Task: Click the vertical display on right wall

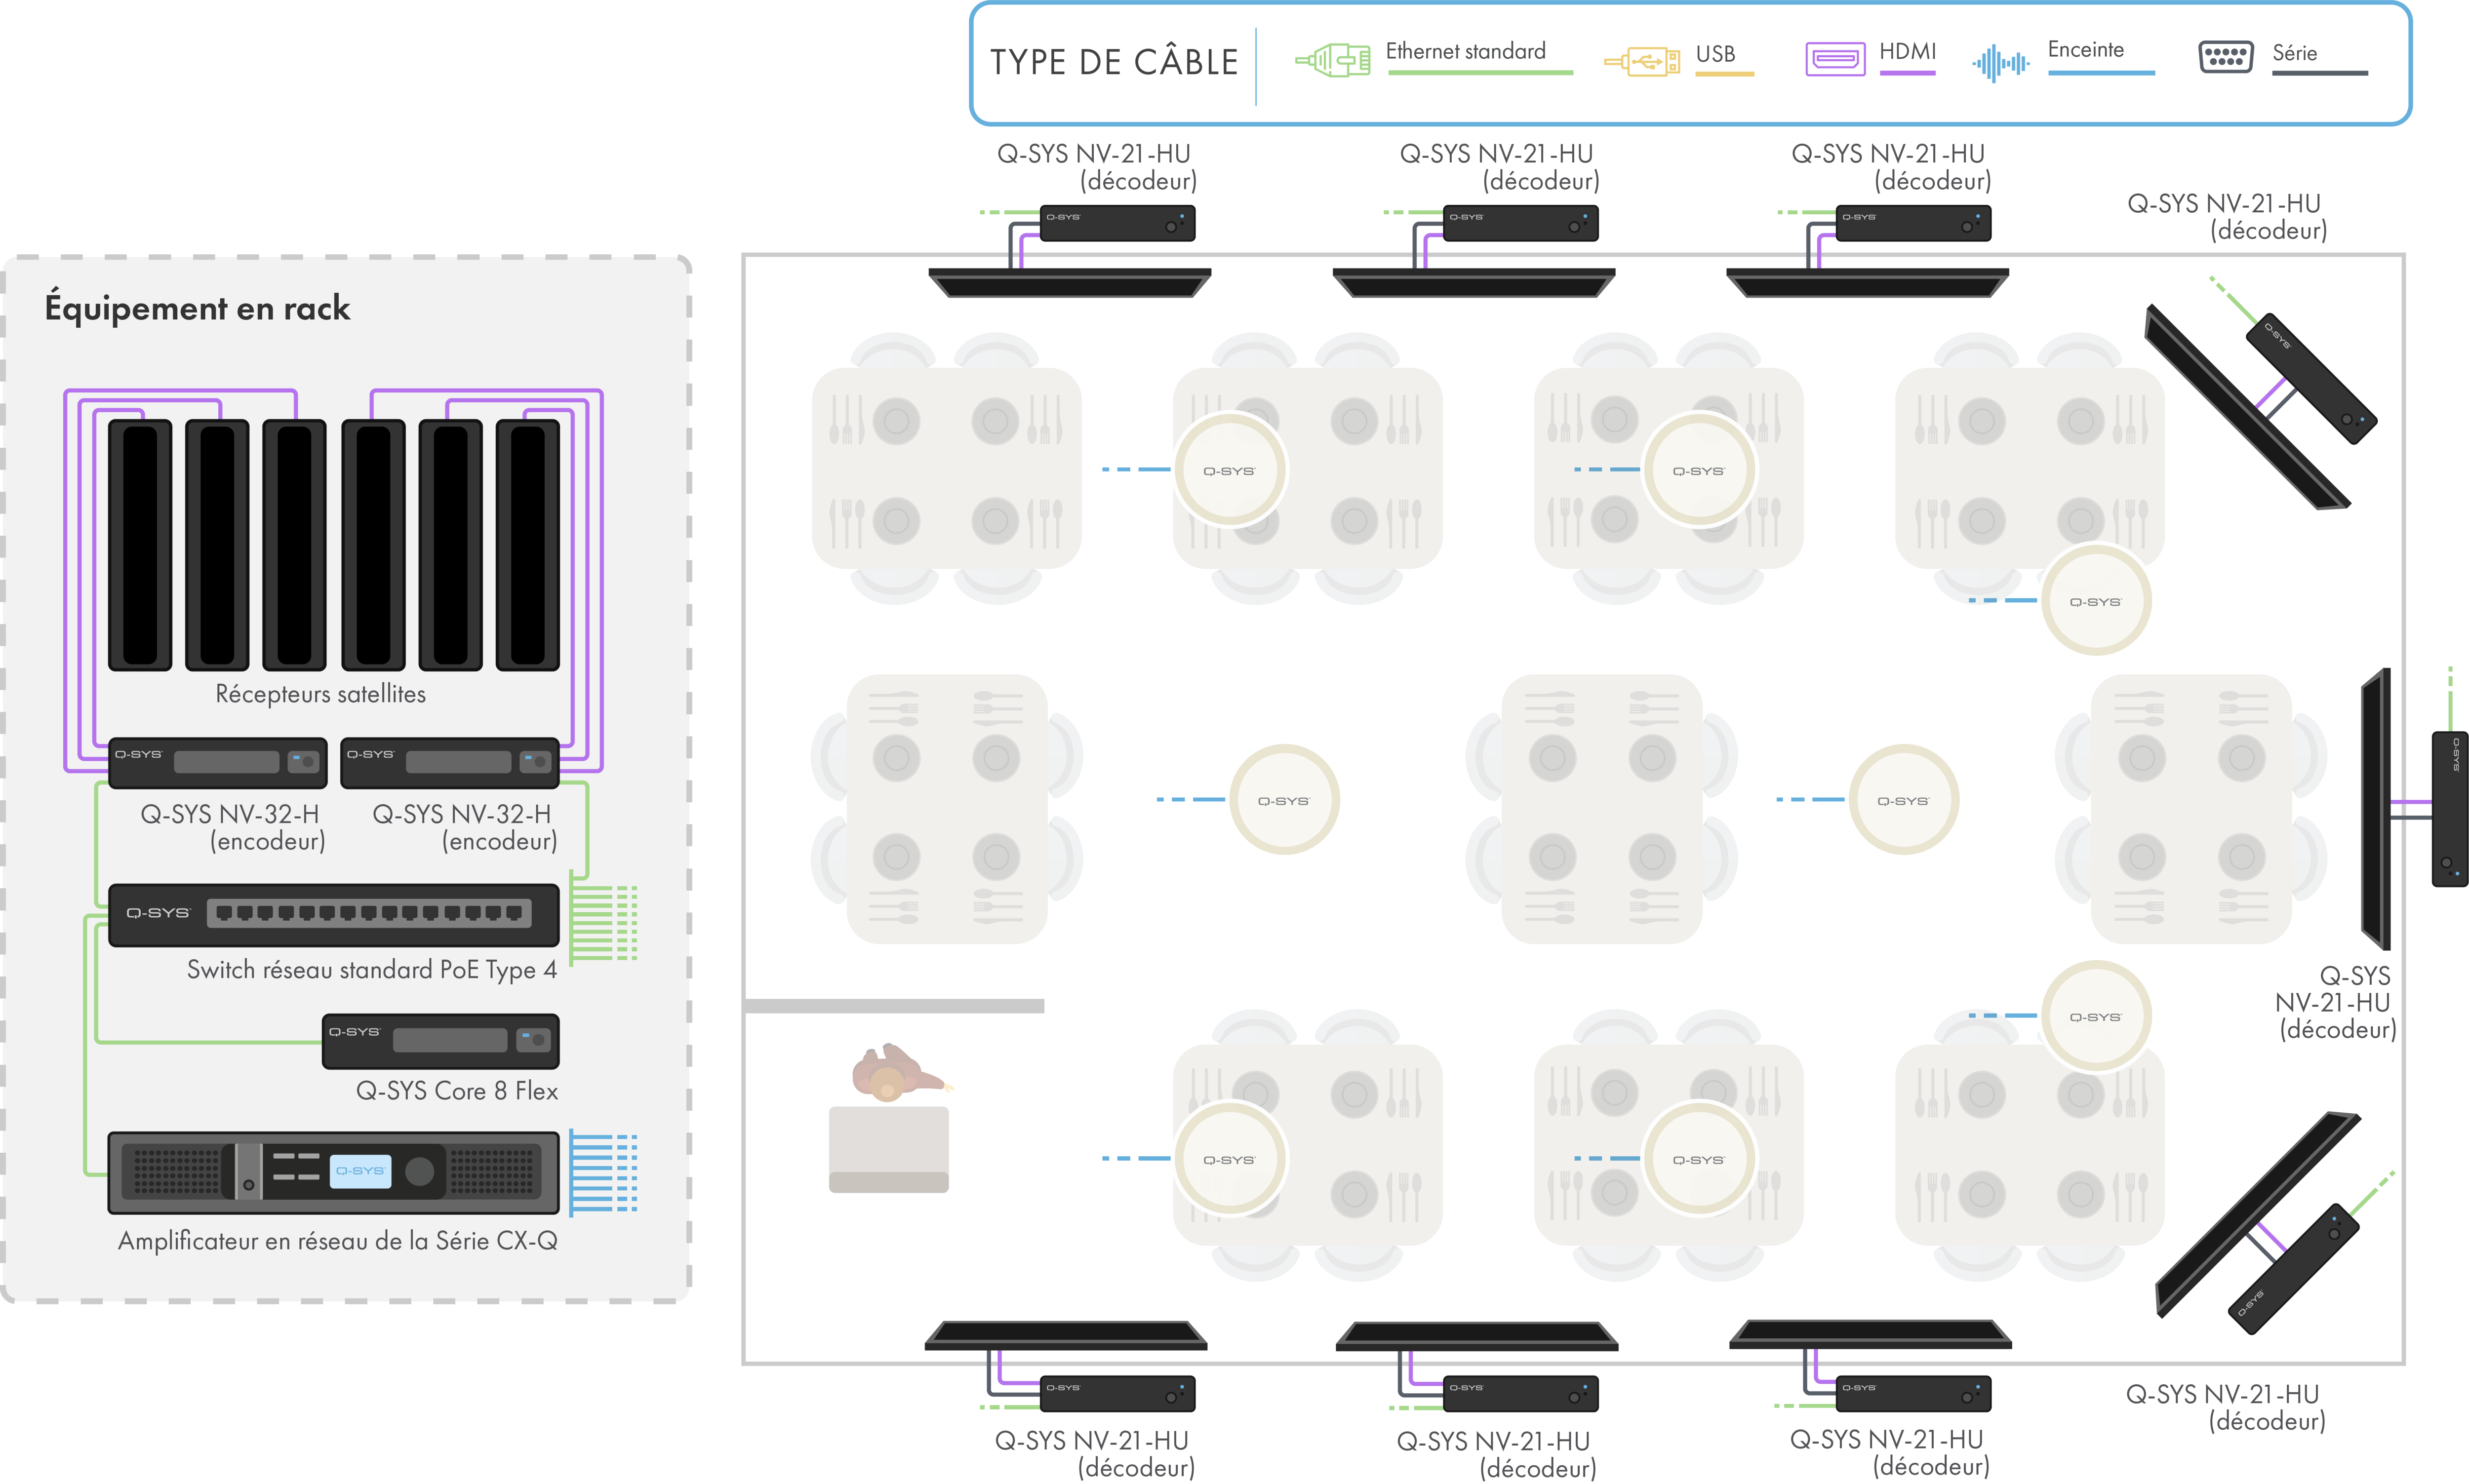Action: (x=2376, y=810)
